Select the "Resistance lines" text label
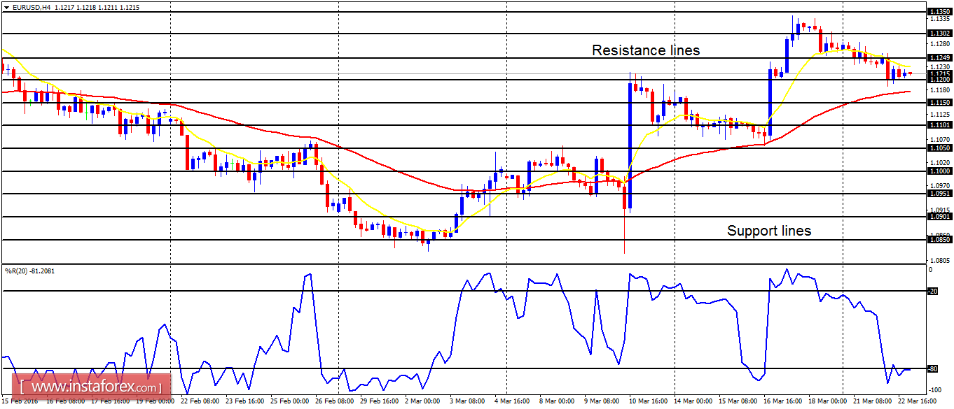 [x=645, y=50]
